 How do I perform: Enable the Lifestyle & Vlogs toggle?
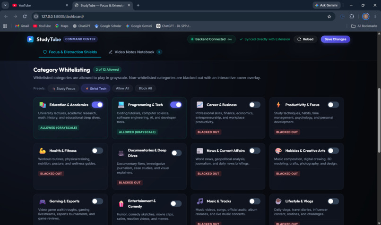click(x=333, y=201)
